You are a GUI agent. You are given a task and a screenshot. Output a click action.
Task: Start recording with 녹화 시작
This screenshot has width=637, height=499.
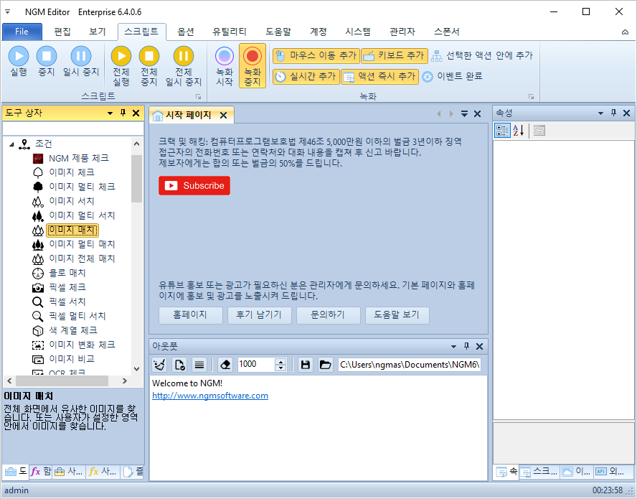click(x=225, y=66)
